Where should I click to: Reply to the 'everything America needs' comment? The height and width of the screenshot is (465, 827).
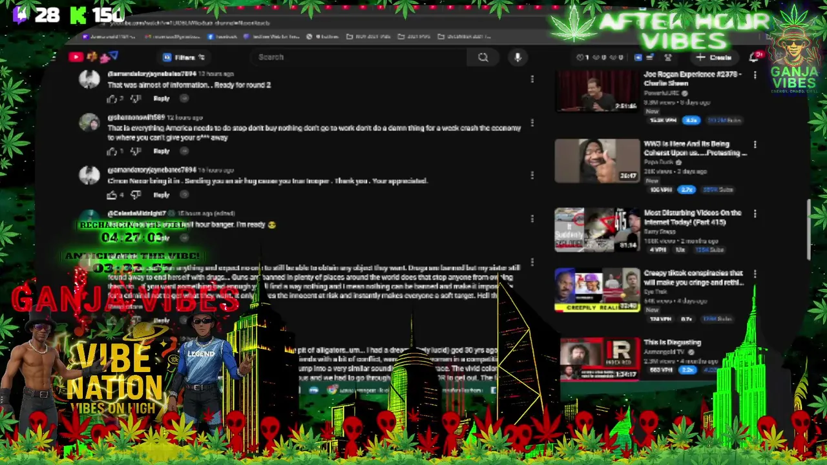tap(162, 151)
